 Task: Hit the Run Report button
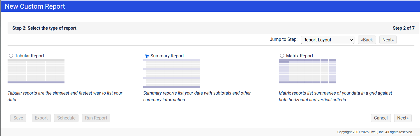click(x=96, y=118)
